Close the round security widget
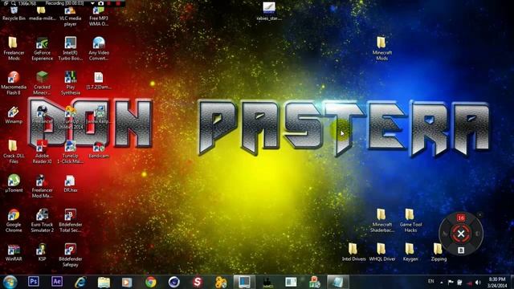Image resolution: width=514 pixels, height=289 pixels. (x=479, y=215)
